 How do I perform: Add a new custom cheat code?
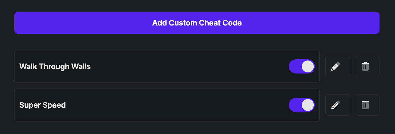tap(197, 23)
